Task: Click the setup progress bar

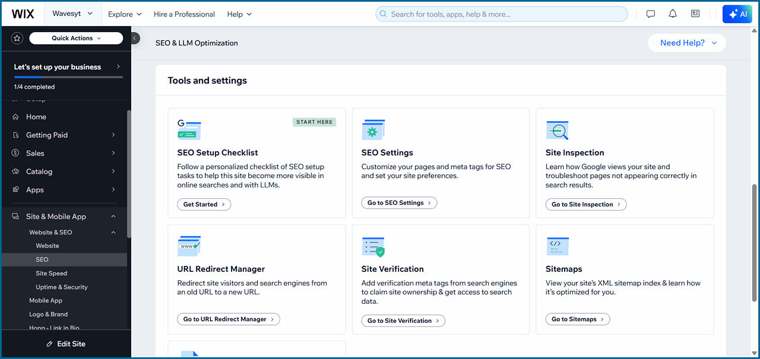Action: click(x=68, y=77)
